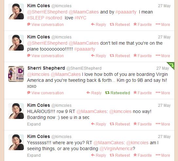Favorite the first Kim Coles #paaaarty tweet
178x161 pixels.
pos(143,25)
